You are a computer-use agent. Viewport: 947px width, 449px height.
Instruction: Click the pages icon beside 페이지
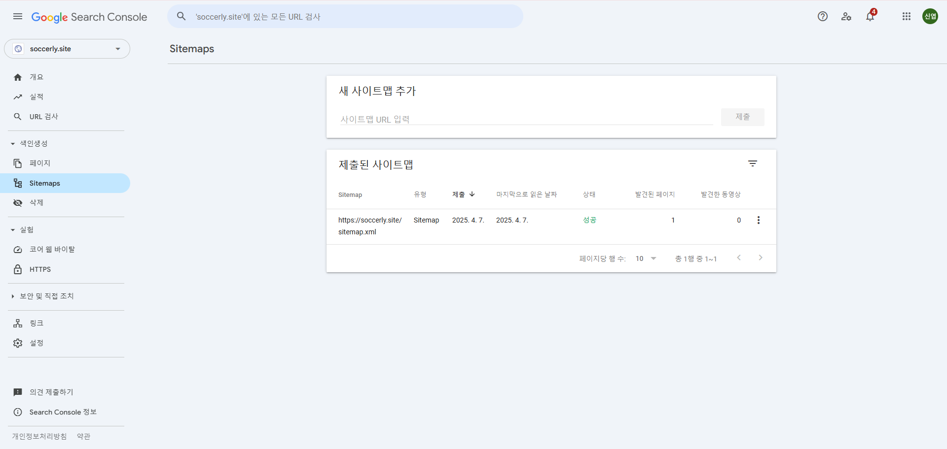[18, 163]
